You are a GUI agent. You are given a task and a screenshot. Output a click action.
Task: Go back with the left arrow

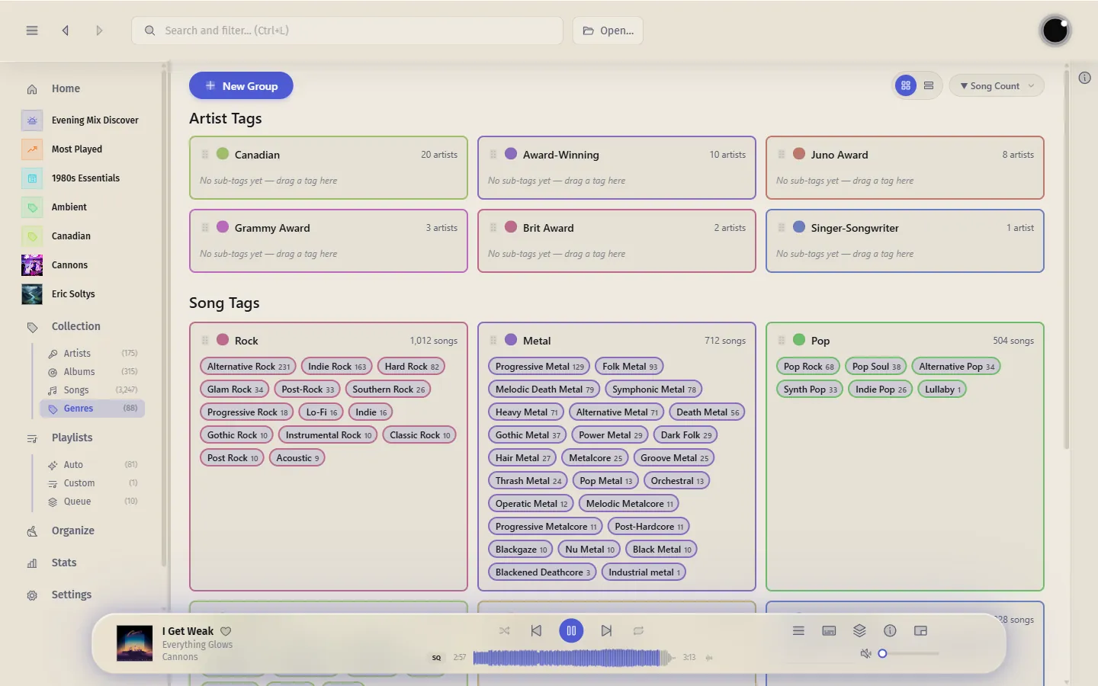coord(66,30)
